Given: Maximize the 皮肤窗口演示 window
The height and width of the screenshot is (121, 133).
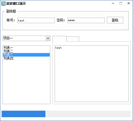Looking at the screenshot, I should [x=121, y=3].
